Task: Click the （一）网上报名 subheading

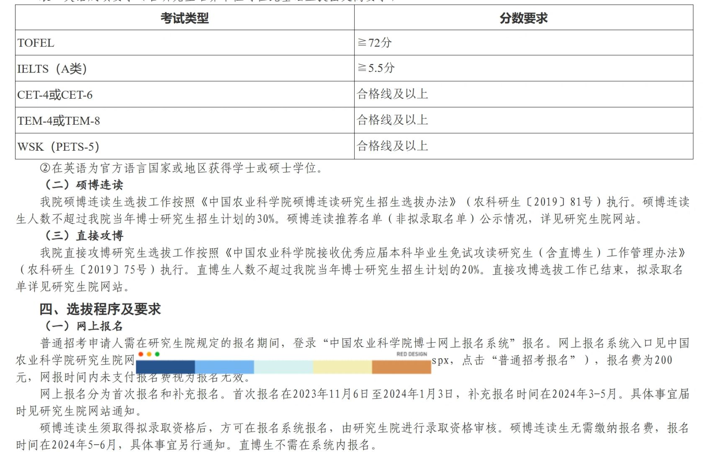Action: click(x=83, y=326)
